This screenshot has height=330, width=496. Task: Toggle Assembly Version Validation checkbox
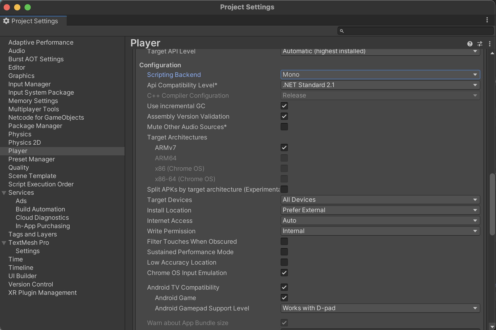[x=284, y=116]
